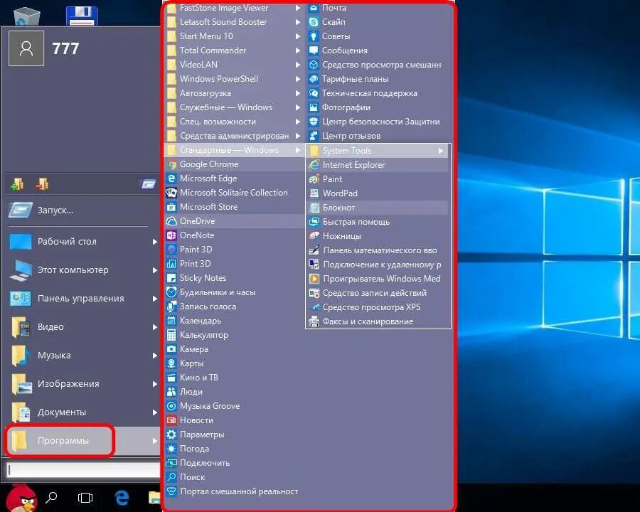
Task: Launch Музыка Groove
Action: (234, 406)
